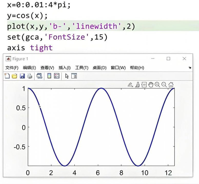
Task: Open the 编辑(E) menu
Action: tap(29, 68)
